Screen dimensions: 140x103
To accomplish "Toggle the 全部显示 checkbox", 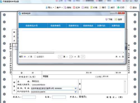I will (x=35, y=57).
